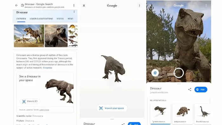Tap the blue Visit button in AR panel
Screen dimensions: 222x125
pyautogui.click(x=201, y=90)
